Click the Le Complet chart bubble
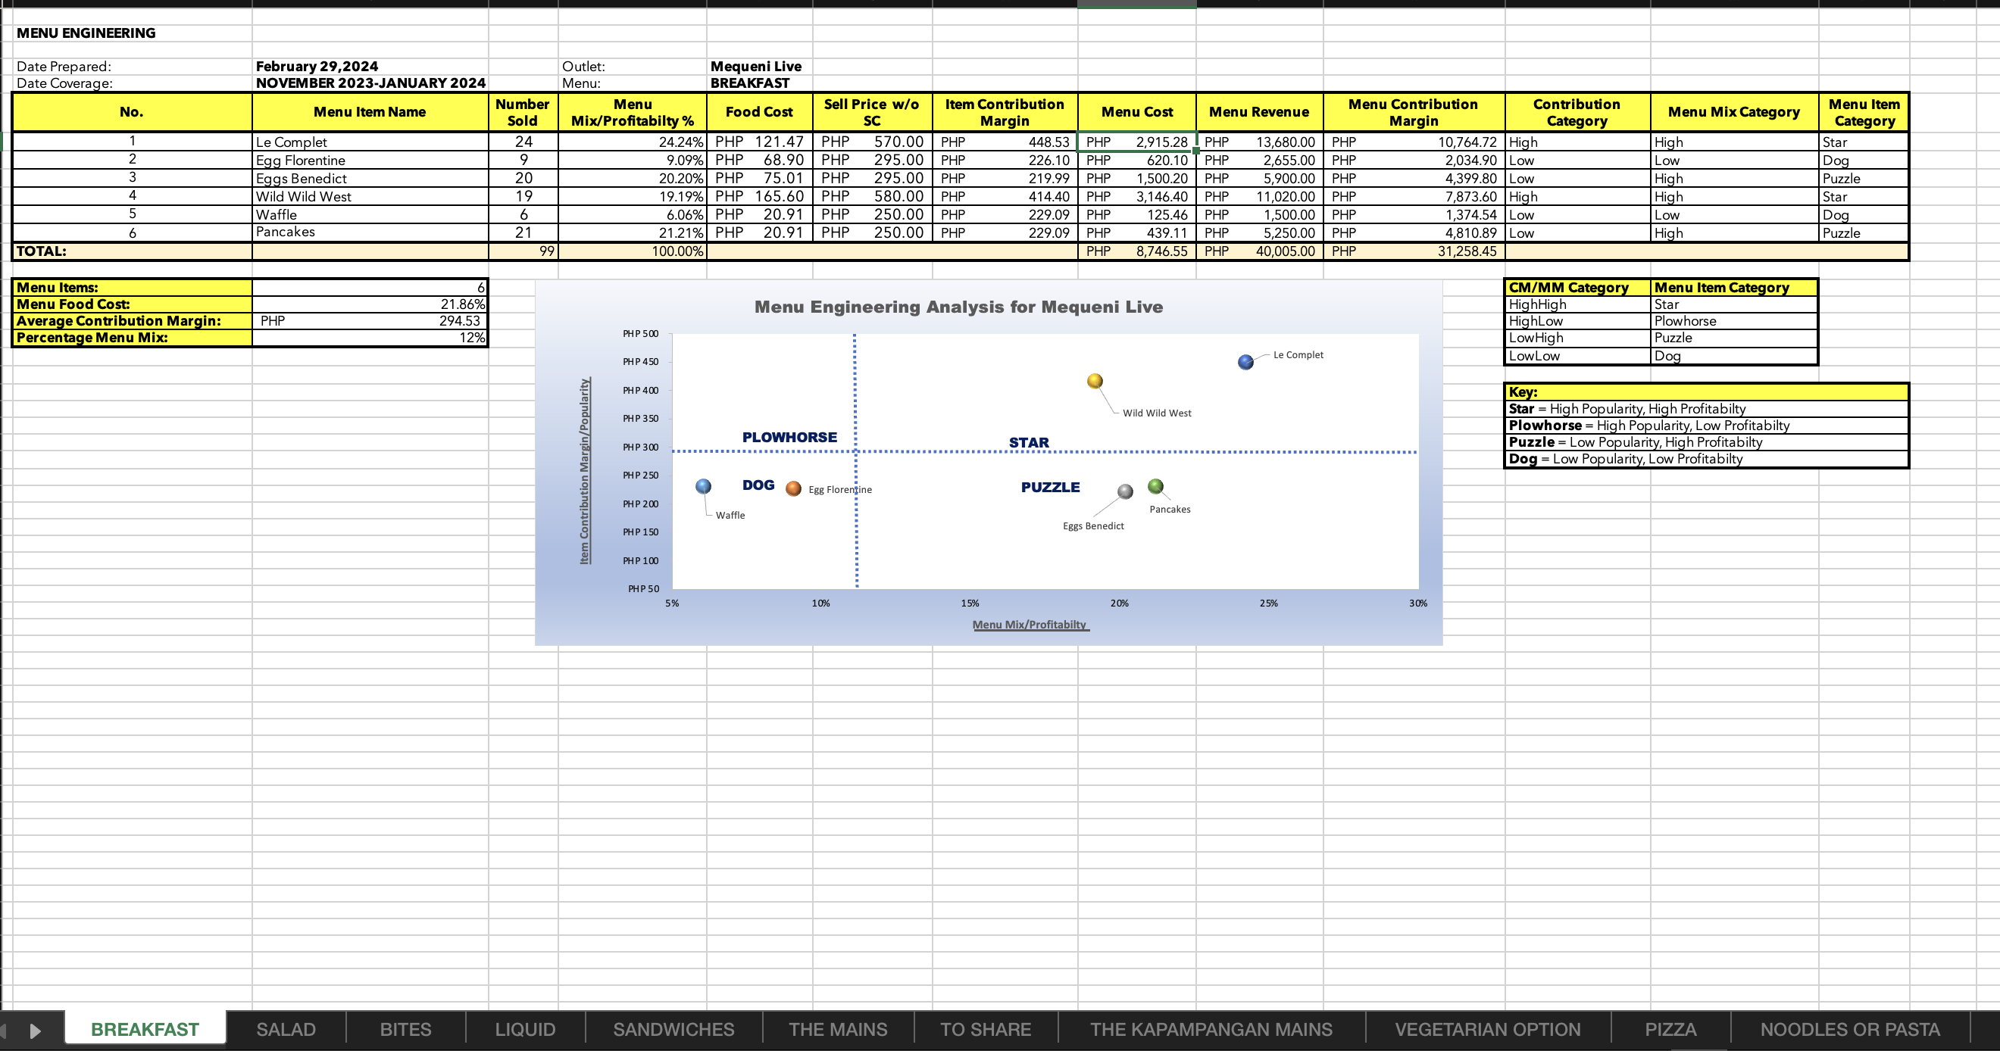2000x1051 pixels. tap(1245, 362)
